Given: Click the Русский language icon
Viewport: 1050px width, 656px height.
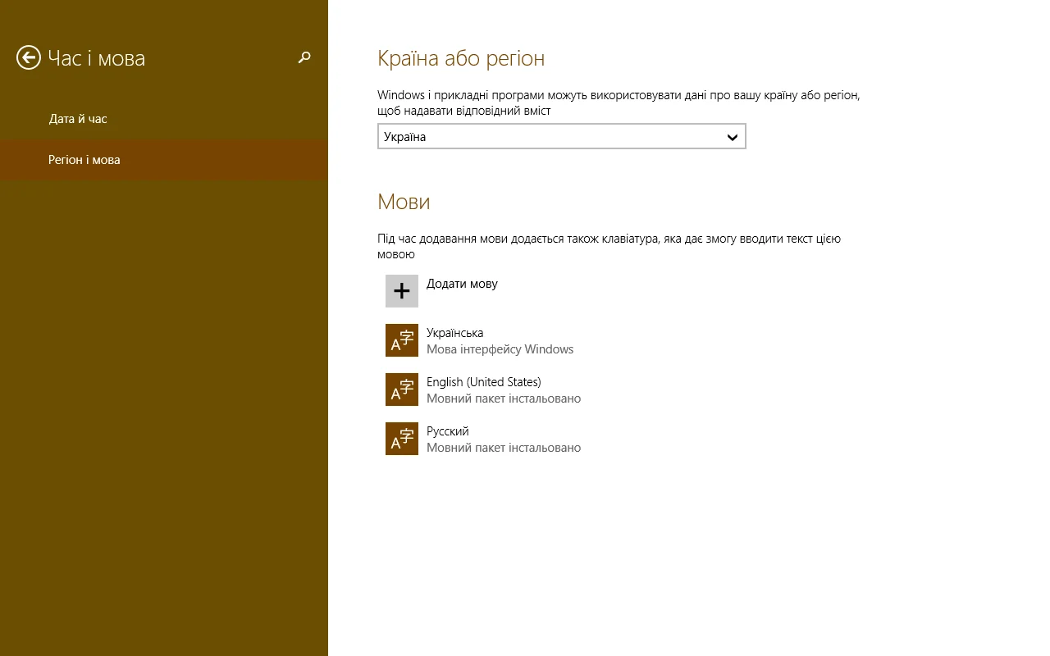Looking at the screenshot, I should [x=402, y=439].
